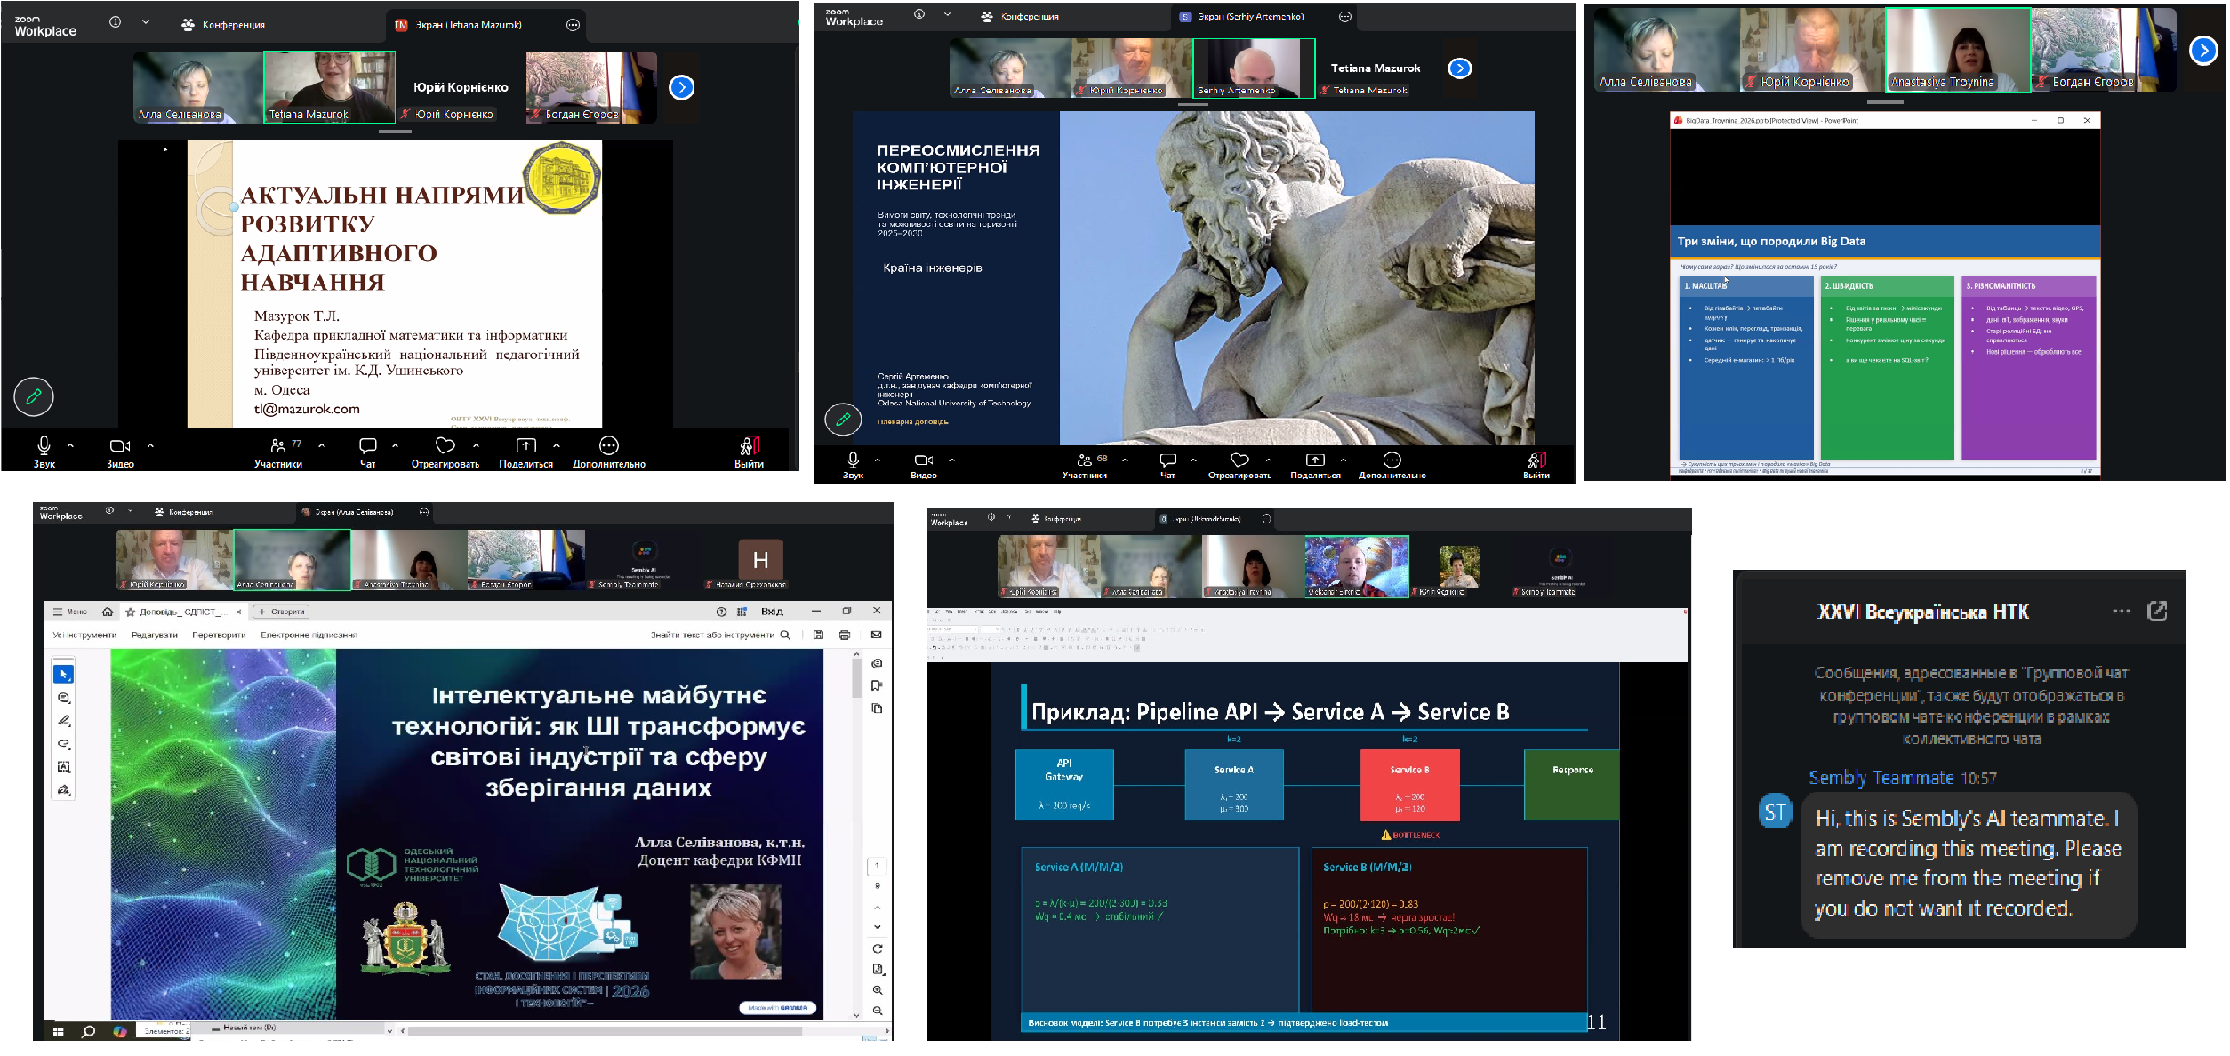The width and height of the screenshot is (2230, 1056).
Task: Toggle the microphone in the 77-participant window
Action: [44, 445]
